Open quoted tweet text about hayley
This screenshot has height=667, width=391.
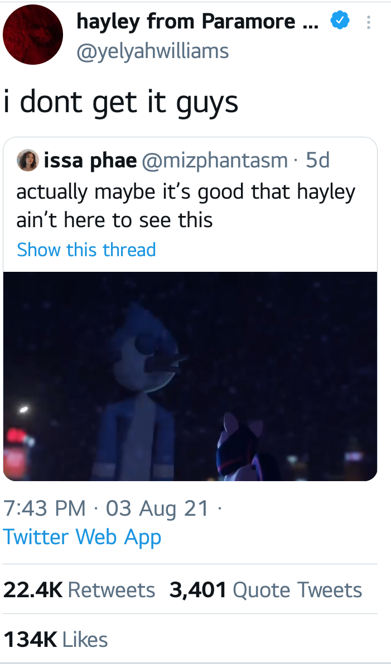pos(186,205)
